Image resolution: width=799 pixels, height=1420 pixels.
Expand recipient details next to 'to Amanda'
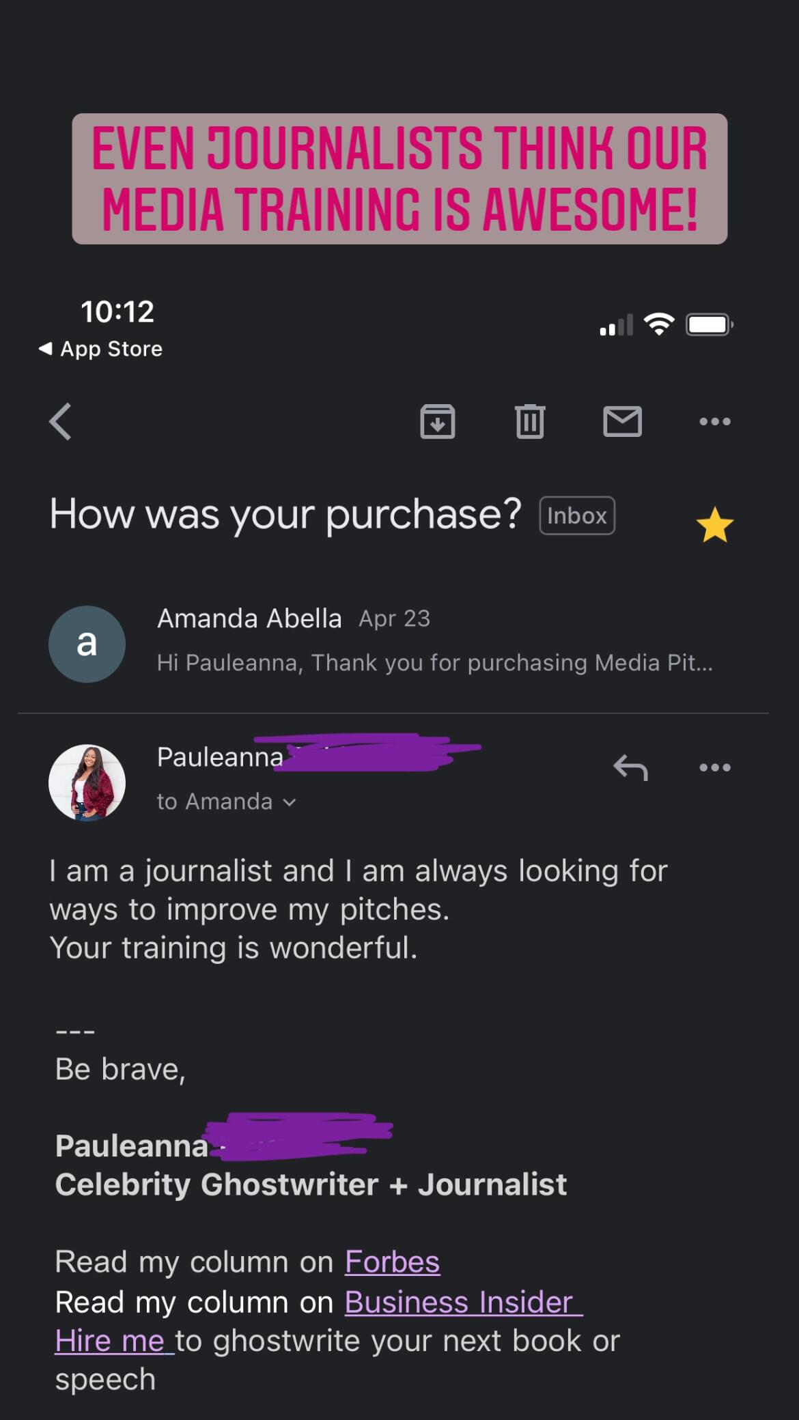coord(290,802)
